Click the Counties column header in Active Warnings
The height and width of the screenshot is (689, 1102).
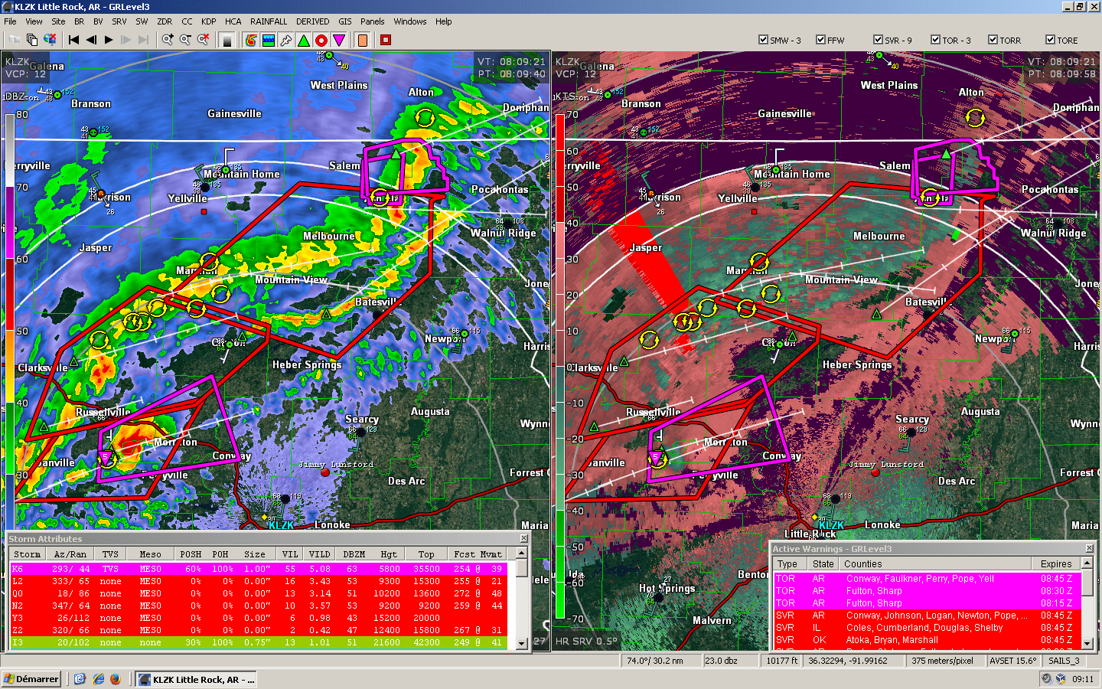coord(935,563)
